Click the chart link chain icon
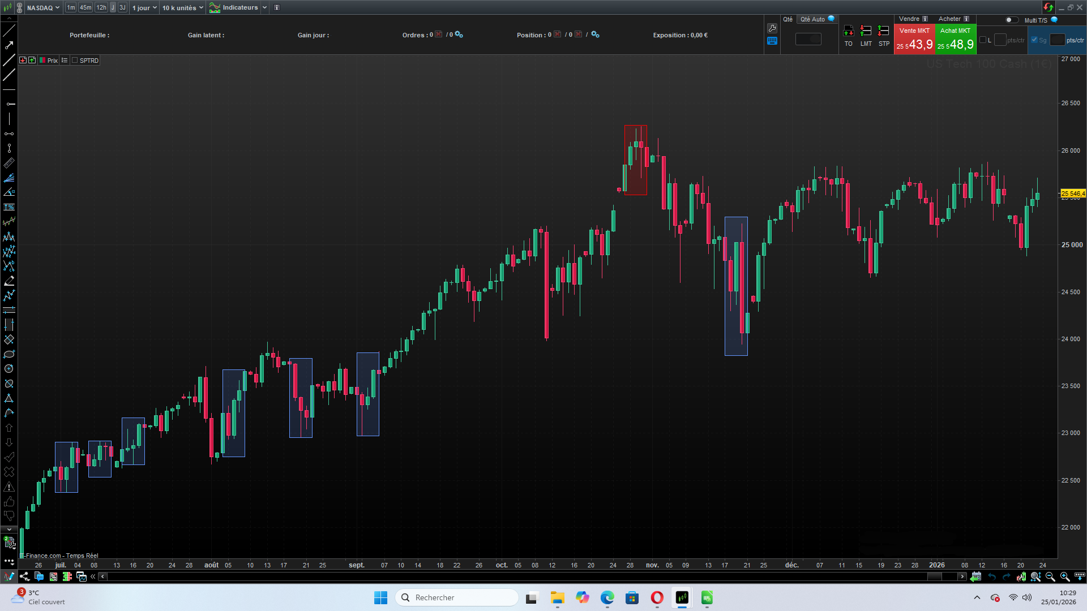1087x611 pixels. pyautogui.click(x=20, y=8)
